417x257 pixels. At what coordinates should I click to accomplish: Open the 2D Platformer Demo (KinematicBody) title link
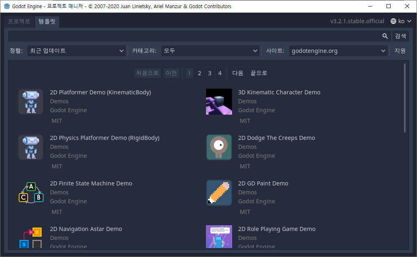coord(100,92)
